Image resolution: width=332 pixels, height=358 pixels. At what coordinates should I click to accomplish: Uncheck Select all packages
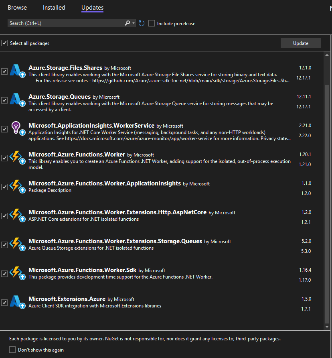(x=4, y=43)
